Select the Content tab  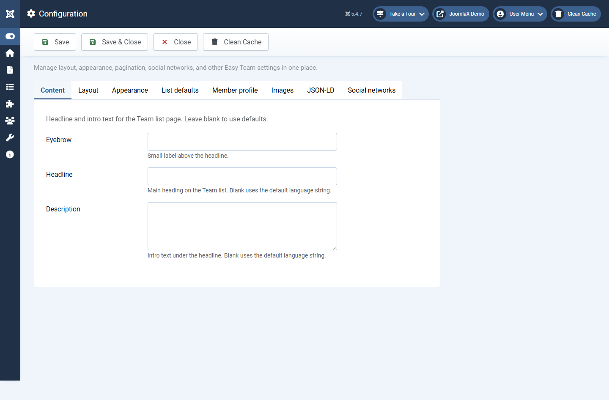[x=52, y=90]
